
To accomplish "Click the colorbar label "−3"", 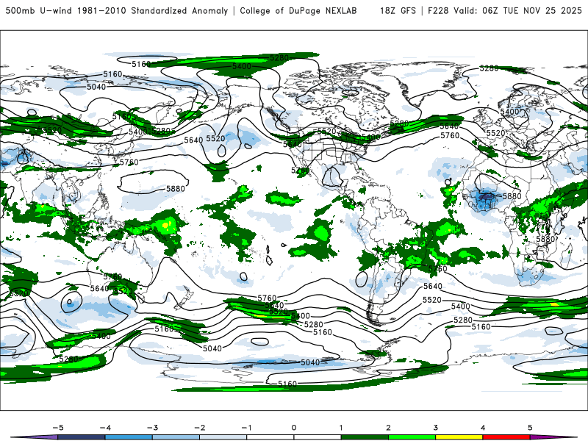I will pyautogui.click(x=152, y=428).
